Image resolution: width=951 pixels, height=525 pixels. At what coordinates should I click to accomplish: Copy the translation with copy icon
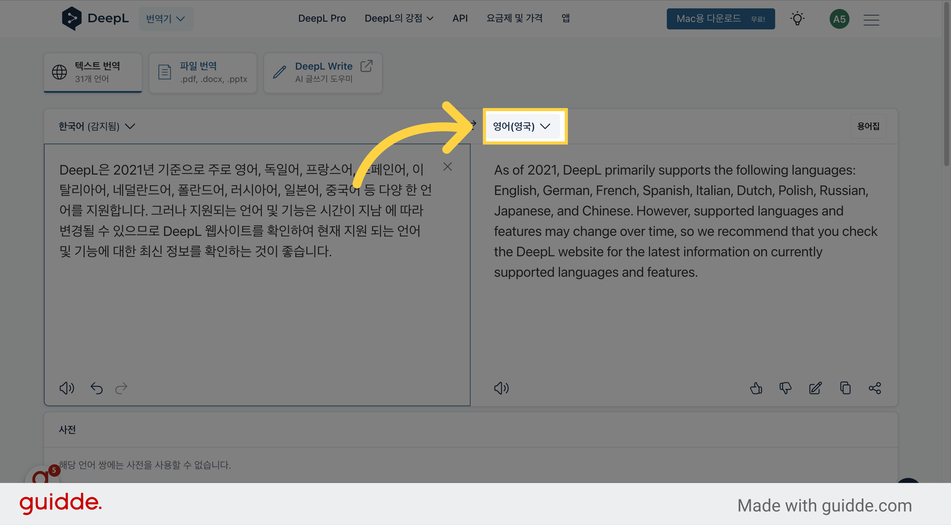pyautogui.click(x=845, y=388)
